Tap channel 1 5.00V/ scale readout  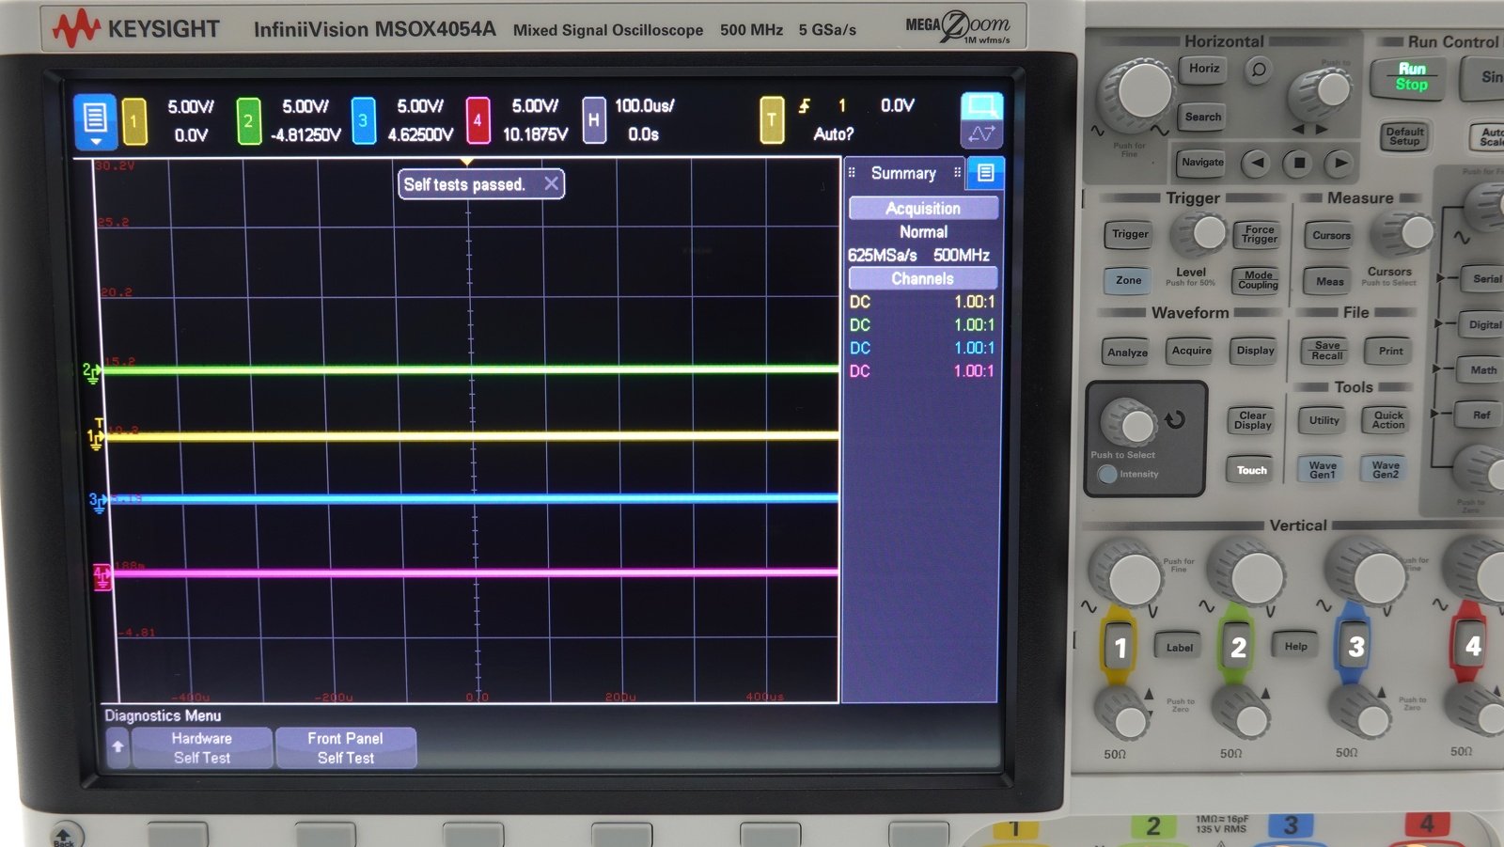click(x=191, y=106)
